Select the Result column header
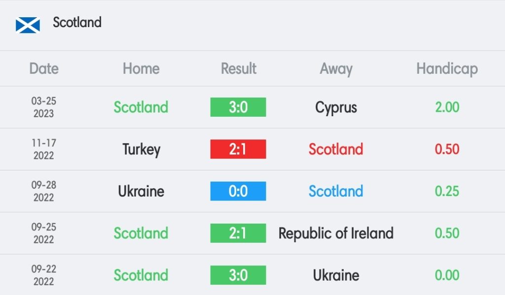The height and width of the screenshot is (295, 505). click(238, 68)
